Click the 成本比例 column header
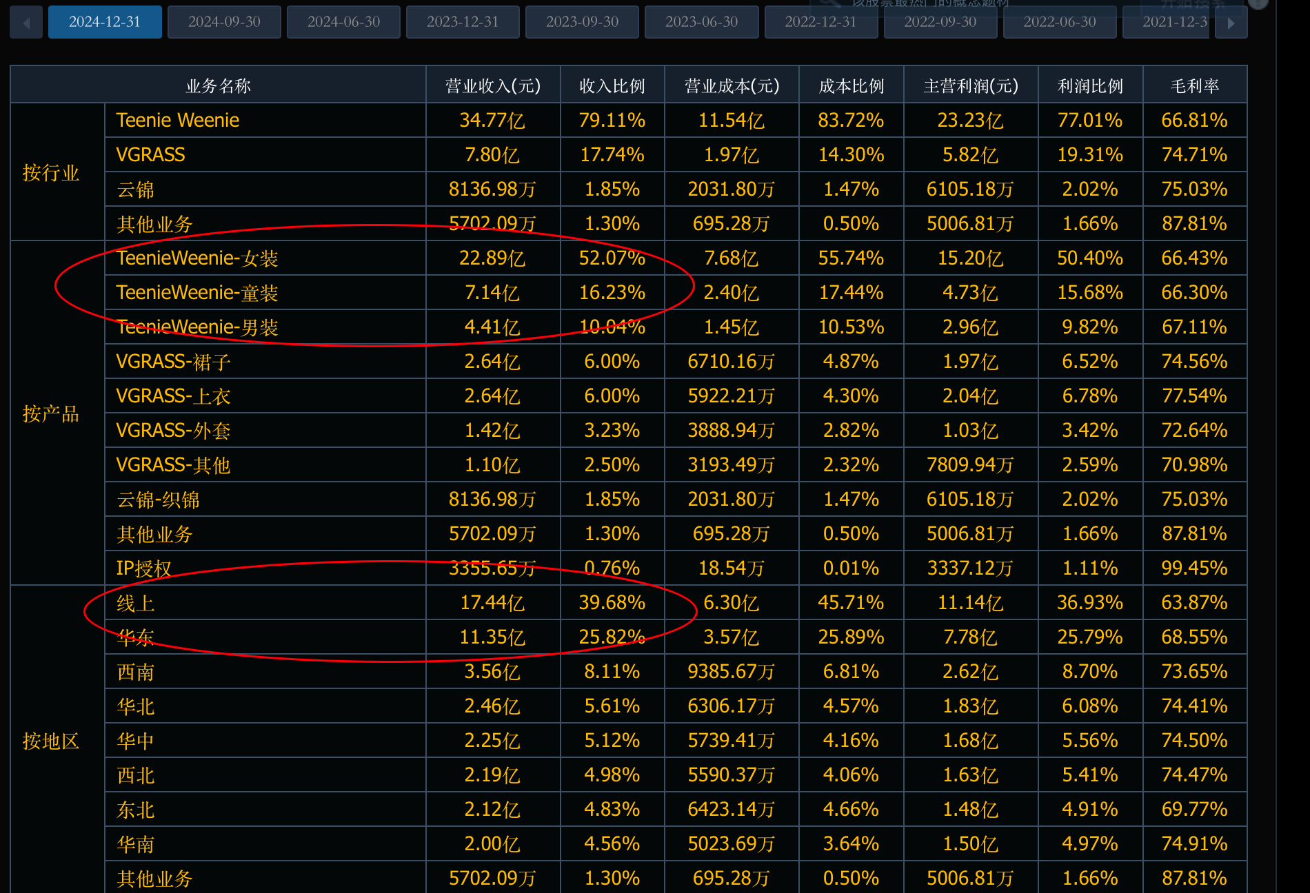This screenshot has width=1310, height=893. point(851,85)
